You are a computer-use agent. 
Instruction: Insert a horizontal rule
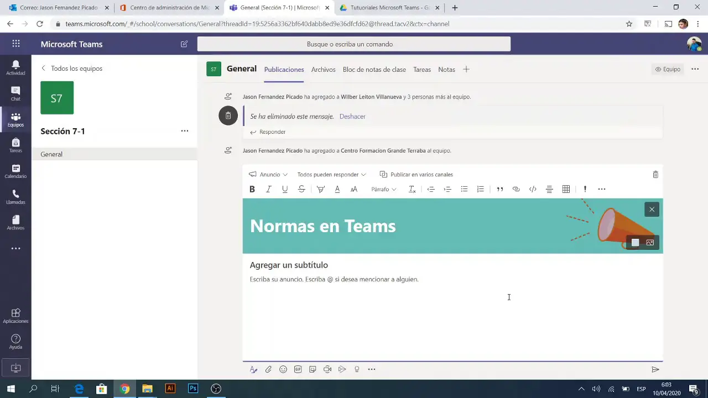point(549,189)
